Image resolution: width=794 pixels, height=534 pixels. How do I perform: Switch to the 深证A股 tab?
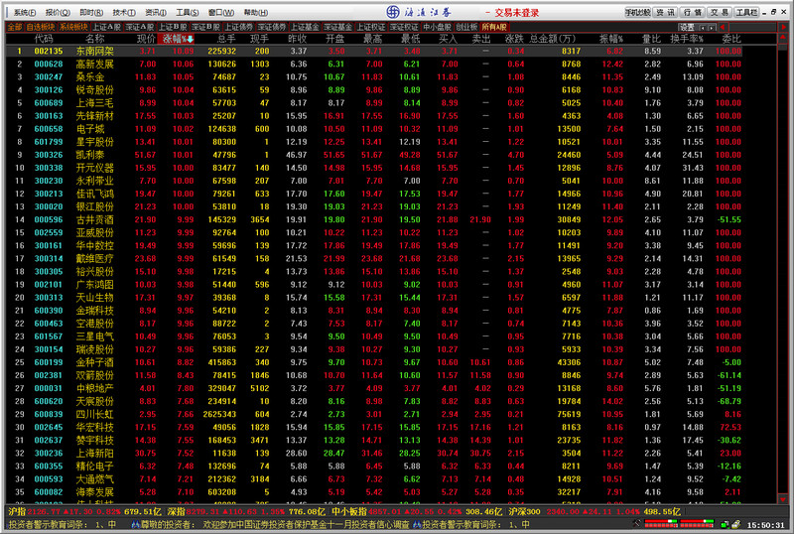pos(139,27)
